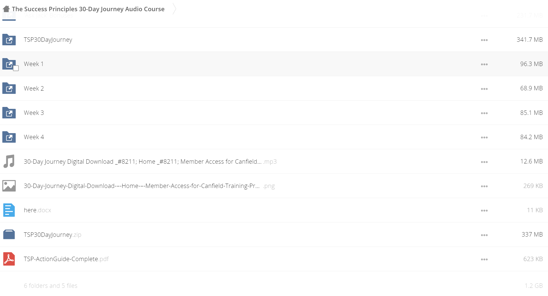Open more actions for Week 2

[x=484, y=89]
